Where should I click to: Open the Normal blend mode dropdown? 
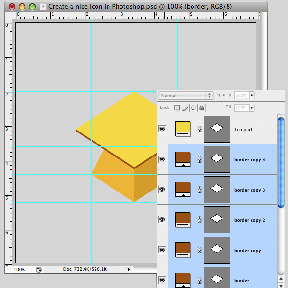pyautogui.click(x=186, y=96)
